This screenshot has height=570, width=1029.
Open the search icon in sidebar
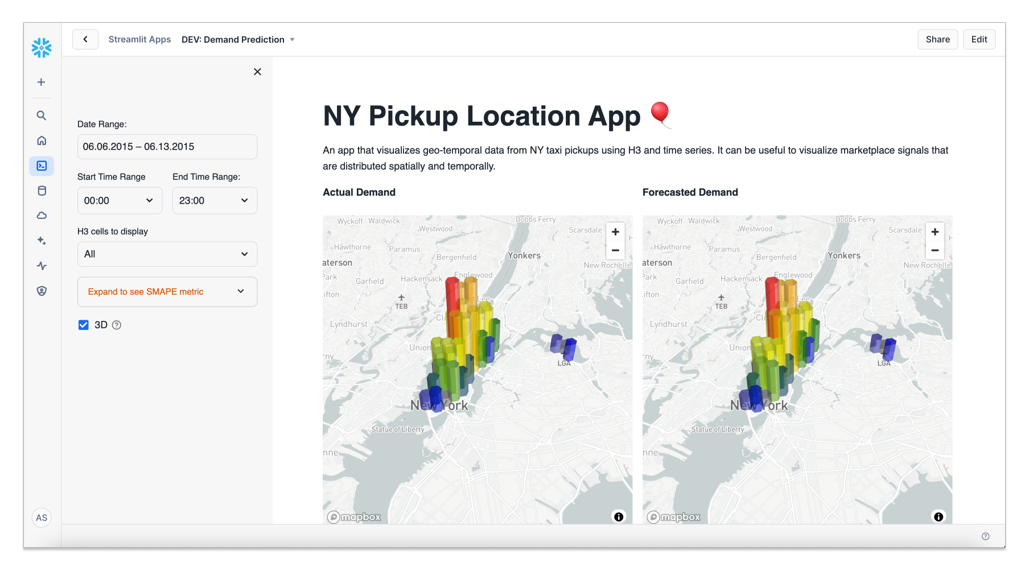click(x=42, y=115)
